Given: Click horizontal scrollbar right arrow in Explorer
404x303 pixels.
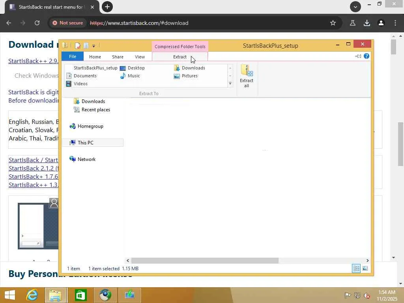Looking at the screenshot, I should 367,260.
